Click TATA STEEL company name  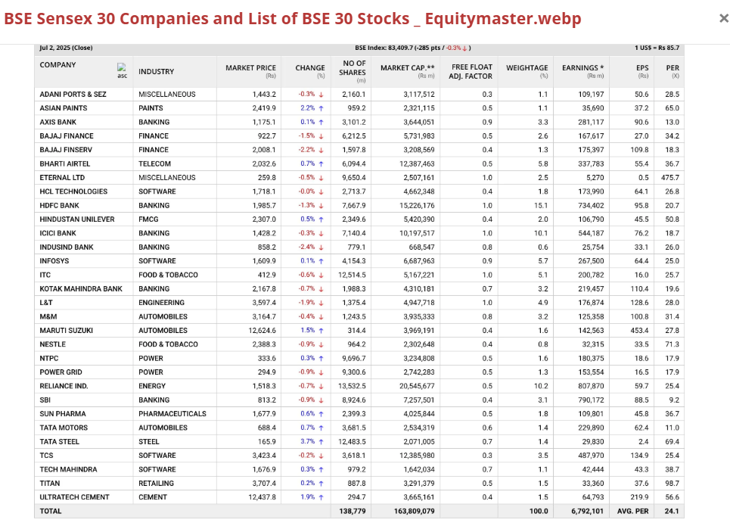60,442
